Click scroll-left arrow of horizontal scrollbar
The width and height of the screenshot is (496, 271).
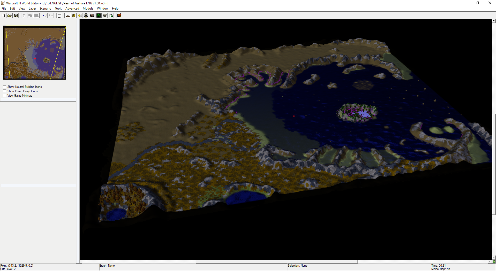pyautogui.click(x=81, y=262)
